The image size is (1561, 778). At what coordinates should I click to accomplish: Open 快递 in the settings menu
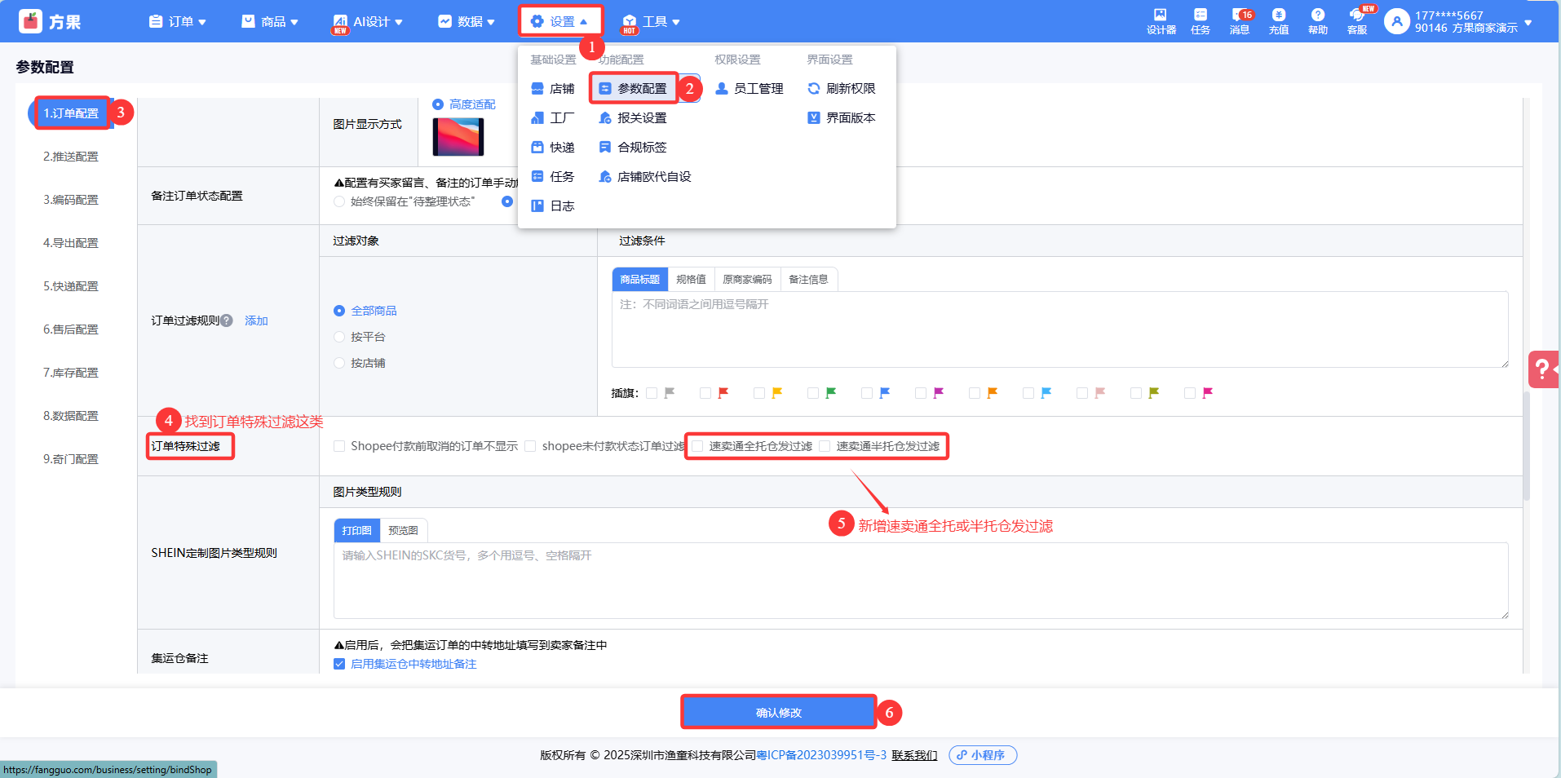(553, 148)
